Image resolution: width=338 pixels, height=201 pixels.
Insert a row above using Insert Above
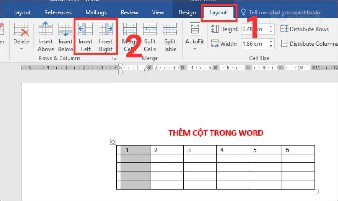(45, 37)
